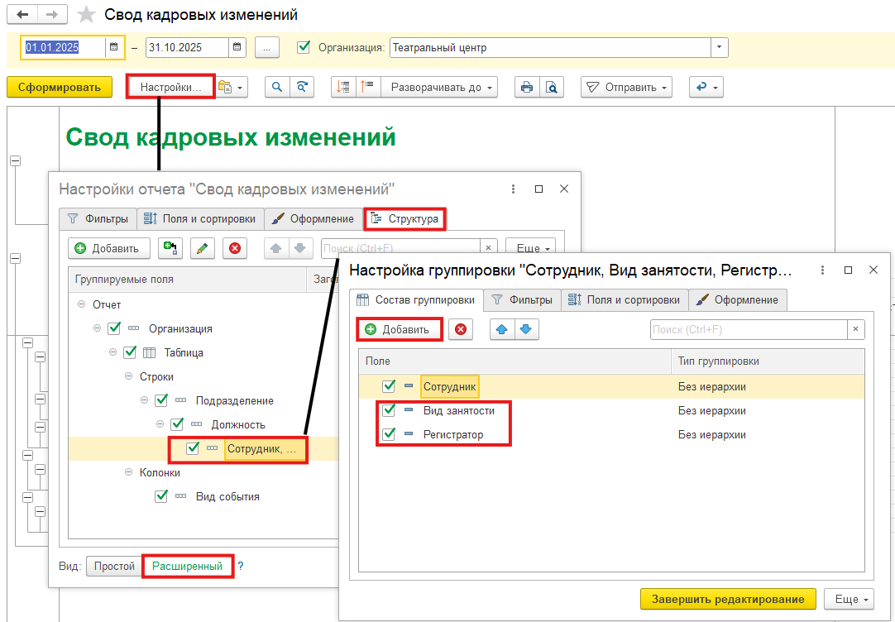Click the magnifier search icon in report toolbar
895x622 pixels.
[277, 88]
